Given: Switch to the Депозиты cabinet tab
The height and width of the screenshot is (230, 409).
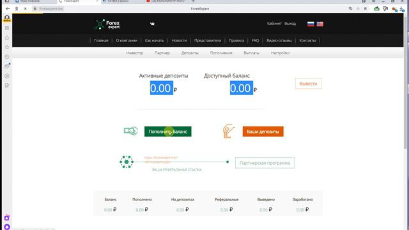Looking at the screenshot, I should (x=190, y=53).
